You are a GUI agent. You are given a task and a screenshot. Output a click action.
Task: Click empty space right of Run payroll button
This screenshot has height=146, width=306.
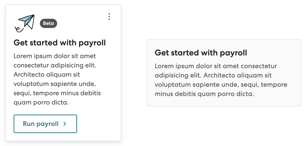[x=98, y=124]
